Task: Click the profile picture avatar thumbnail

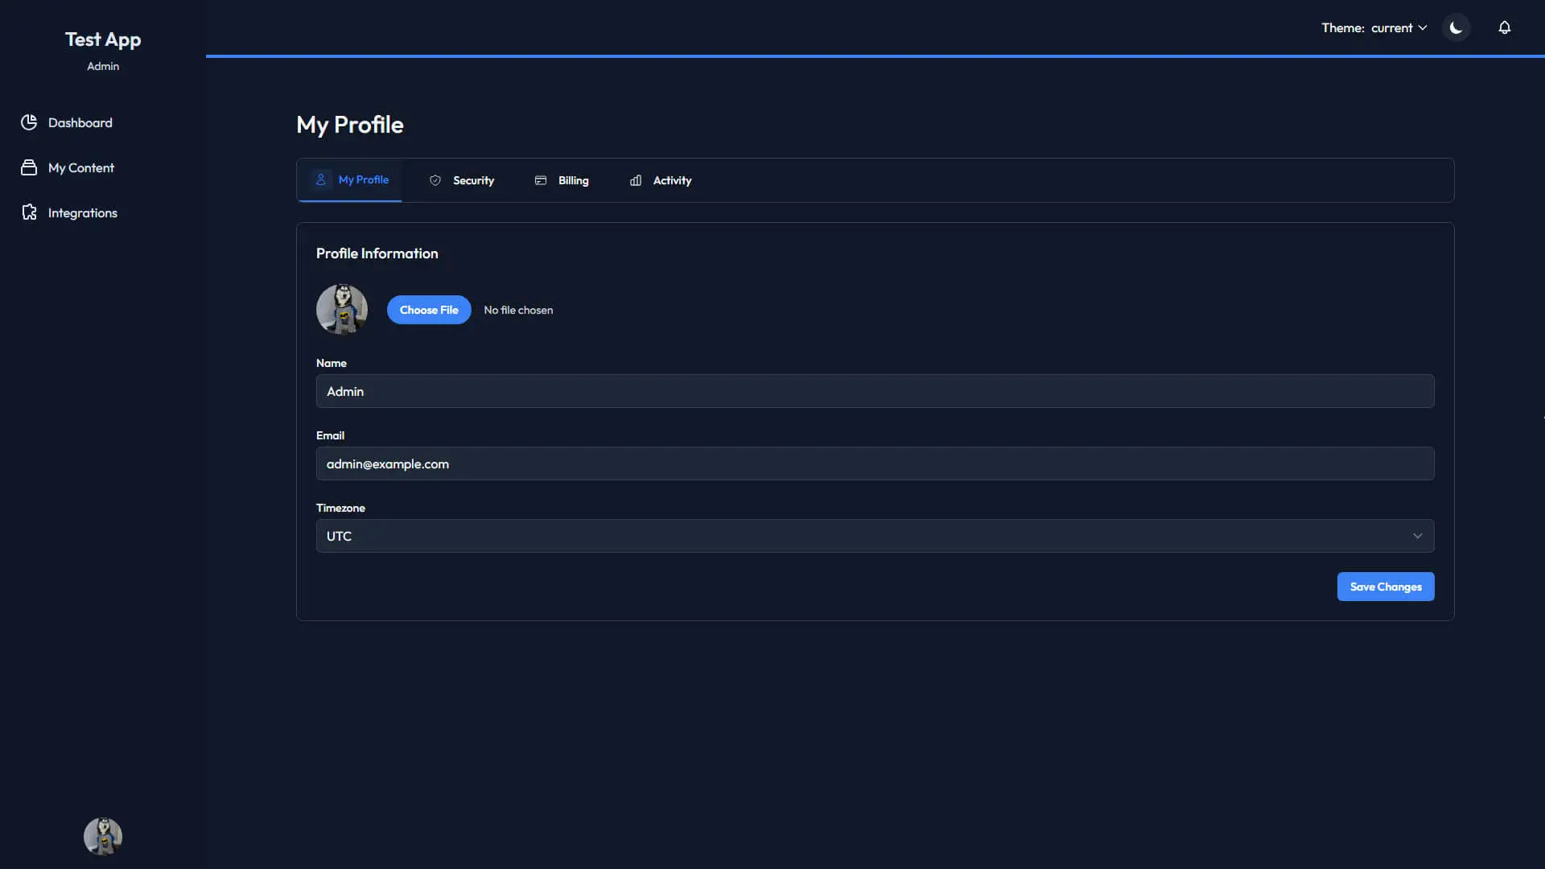Action: click(x=342, y=309)
